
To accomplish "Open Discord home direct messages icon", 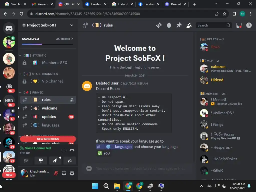I will [x=9, y=28].
